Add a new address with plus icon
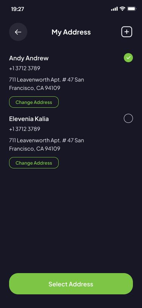The height and width of the screenshot is (308, 142). point(127,32)
